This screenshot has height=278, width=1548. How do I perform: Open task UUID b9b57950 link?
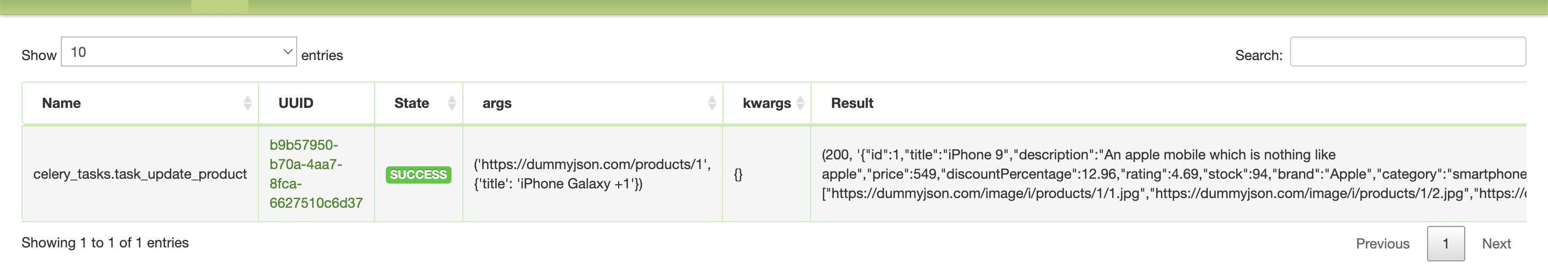pos(316,174)
